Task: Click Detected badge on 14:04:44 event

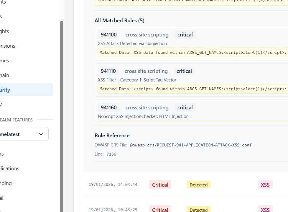Action: [198, 185]
